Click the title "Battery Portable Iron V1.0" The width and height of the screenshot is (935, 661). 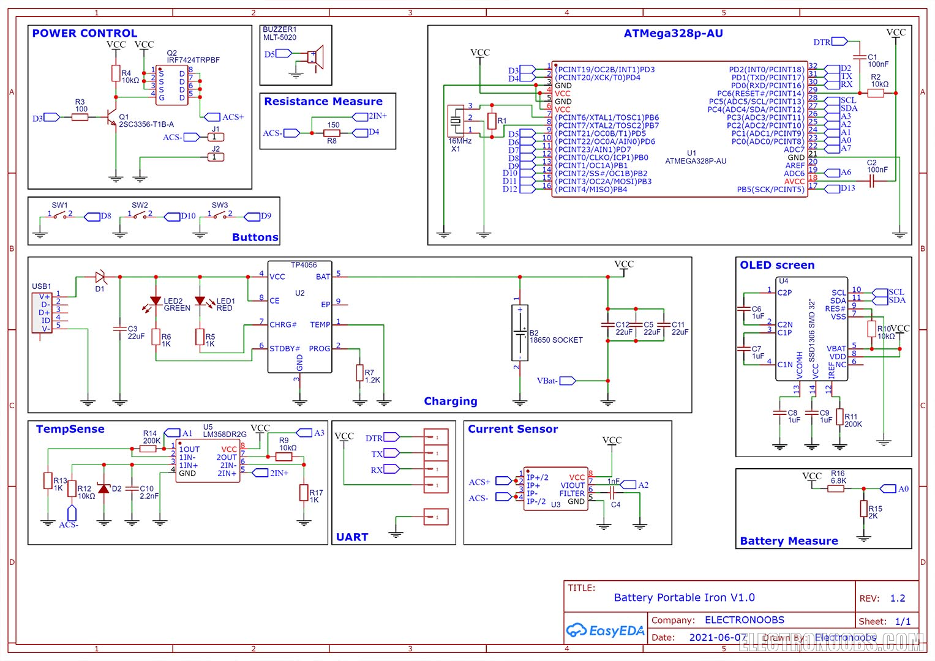coord(684,598)
